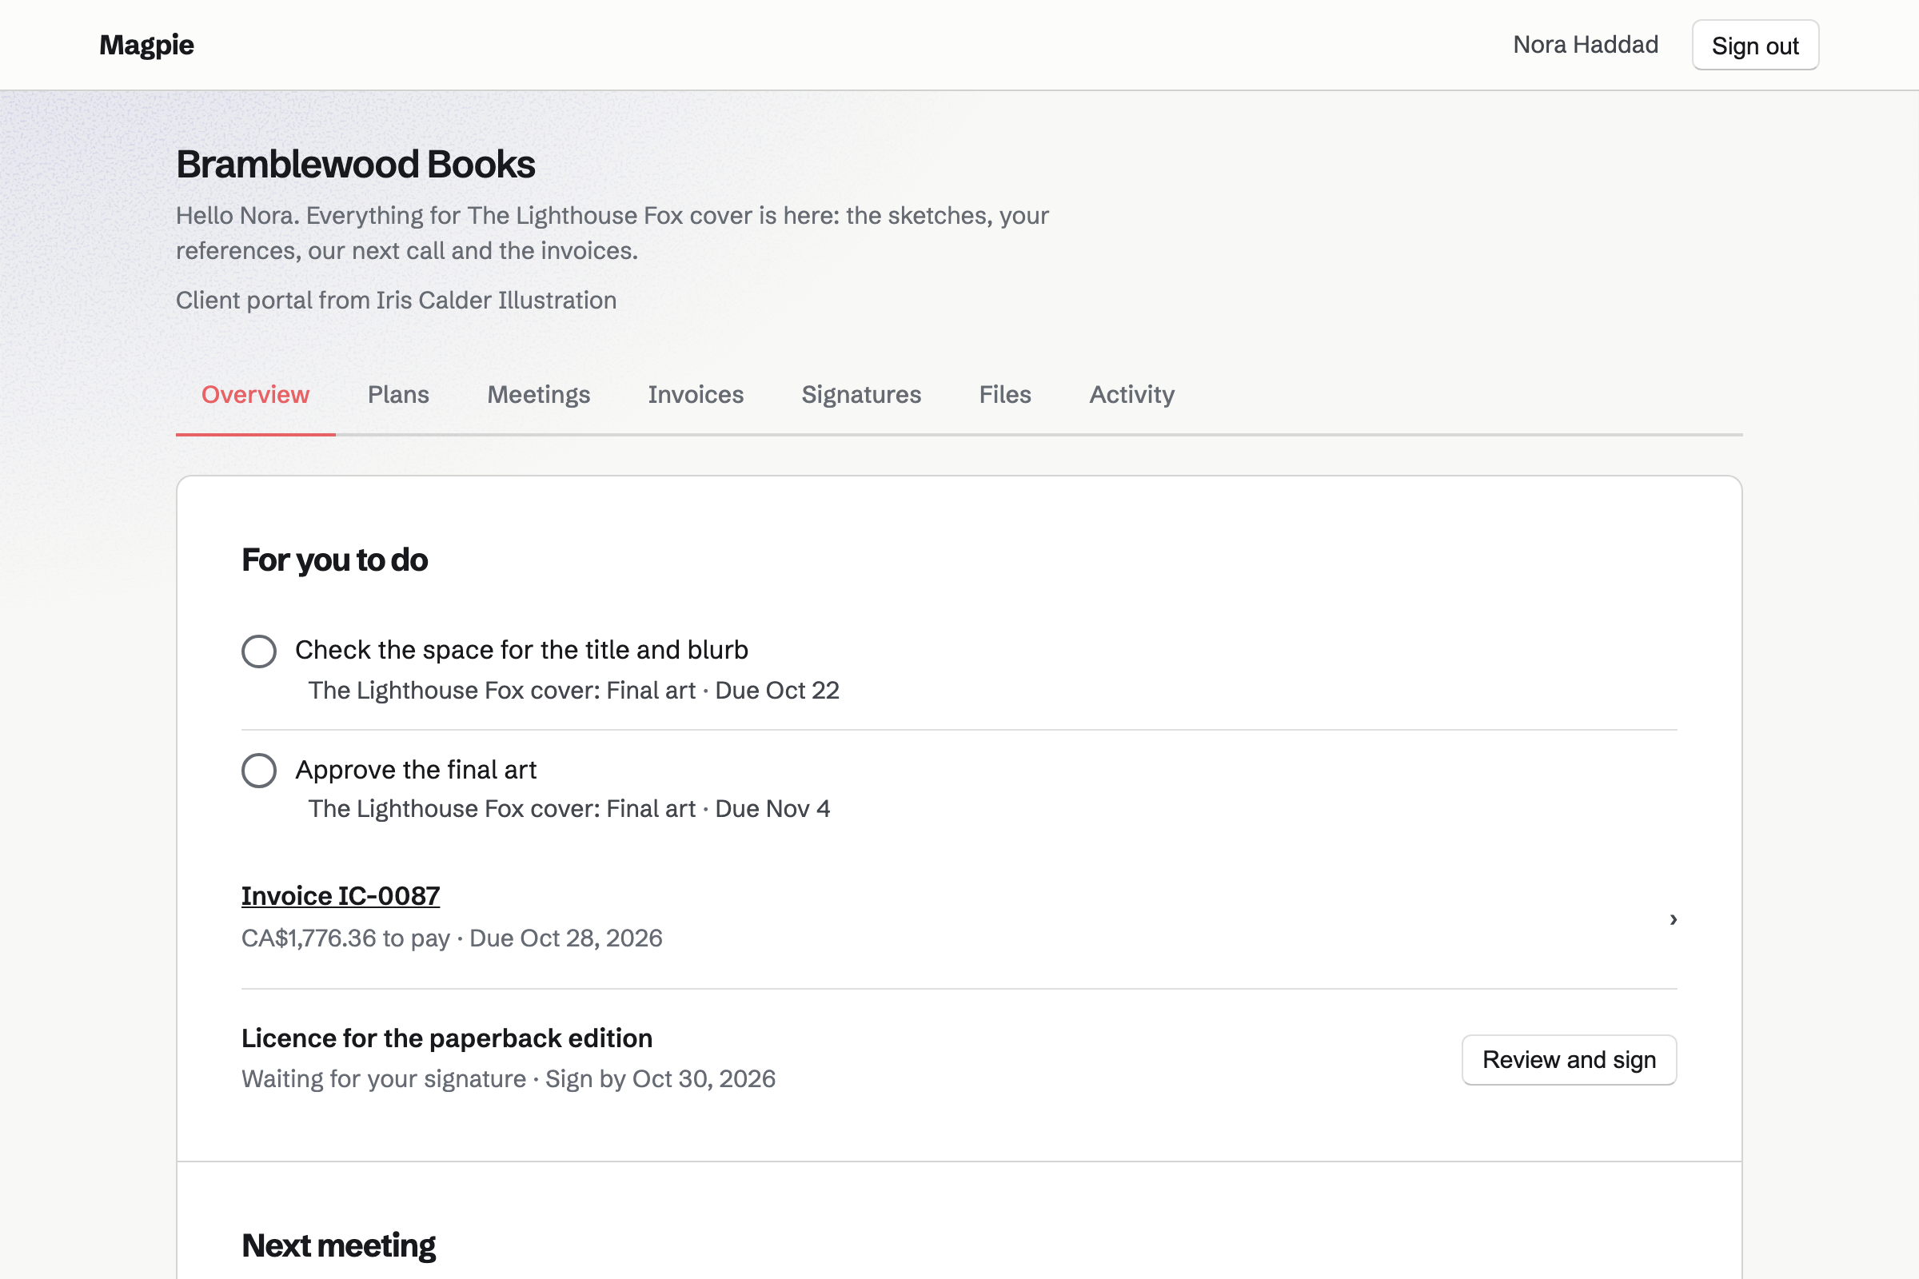Screen dimensions: 1919x1279
Task: Click the 'Due Oct 22' final art subtitle
Action: pos(573,690)
